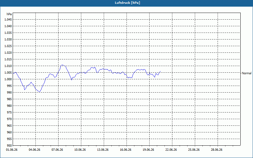Image resolution: width=253 pixels, height=158 pixels.
Task: Select the 975 axis value
Action: click(x=10, y=112)
